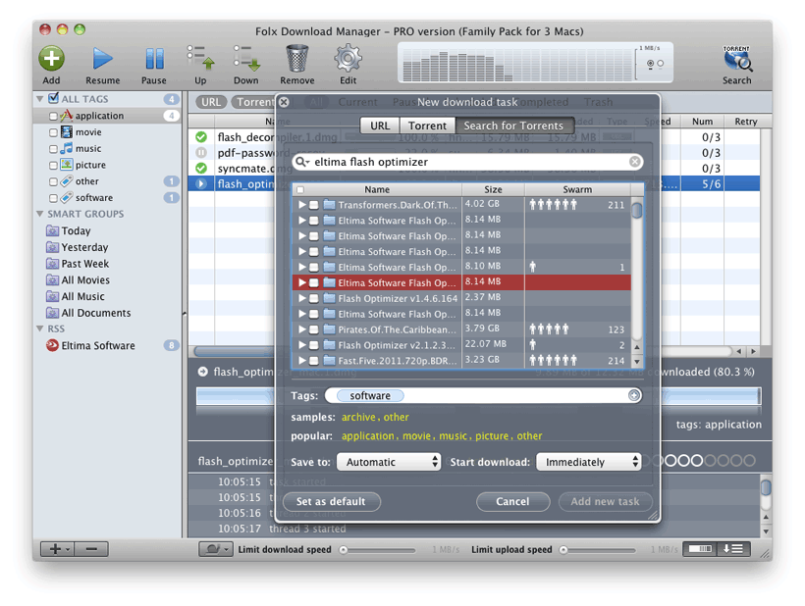Click the Add new task button
The height and width of the screenshot is (606, 805).
(605, 501)
